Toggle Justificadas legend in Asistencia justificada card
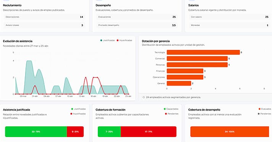This screenshot has width=272, height=142. click(x=78, y=109)
